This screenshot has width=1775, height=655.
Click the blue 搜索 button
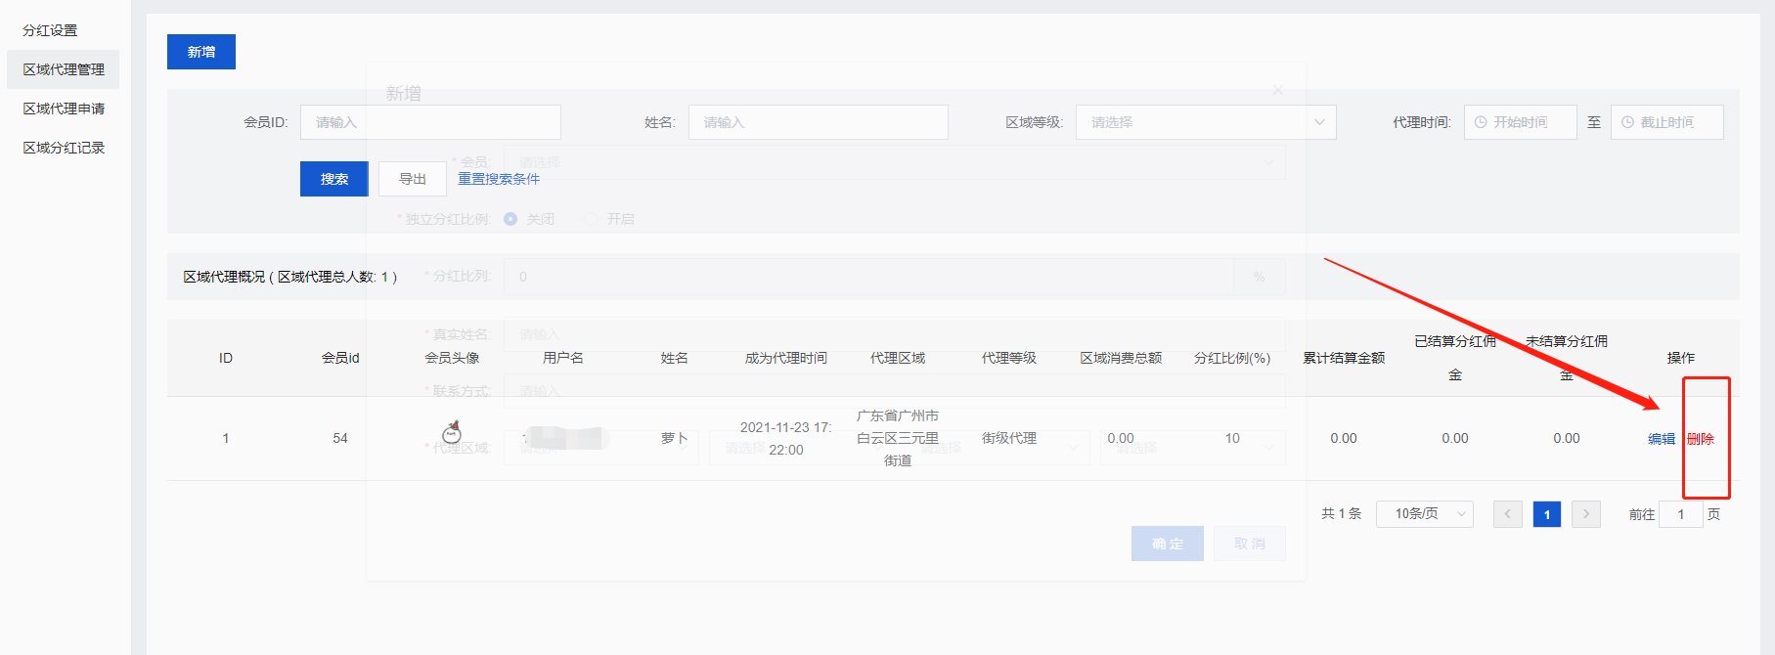point(333,179)
